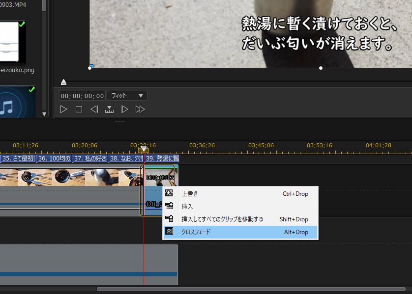Viewport: 412px width, 294px height.
Task: Click the fast forward button
Action: click(x=140, y=109)
